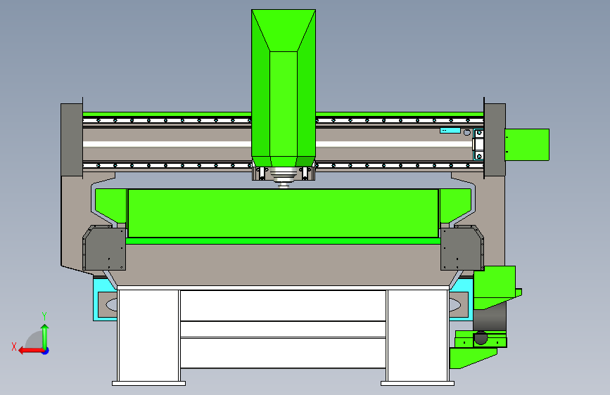
Task: Select the white left leg of the base
Action: [x=148, y=335]
